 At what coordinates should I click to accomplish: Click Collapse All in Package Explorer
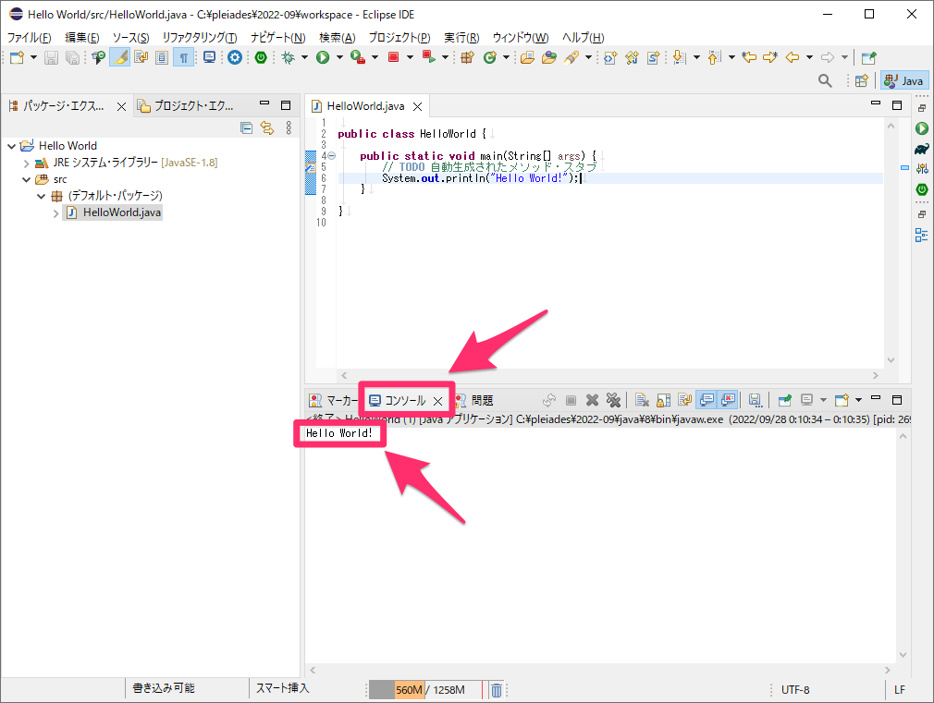[247, 127]
